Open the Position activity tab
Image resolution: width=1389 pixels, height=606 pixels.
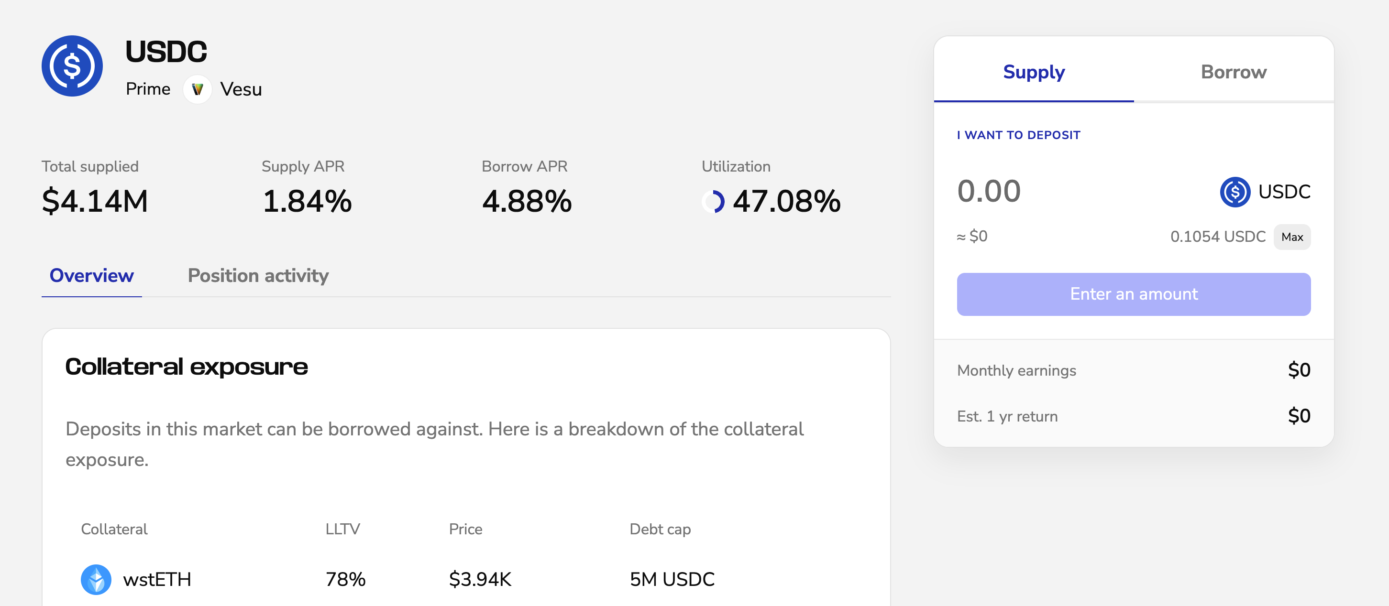click(x=258, y=275)
